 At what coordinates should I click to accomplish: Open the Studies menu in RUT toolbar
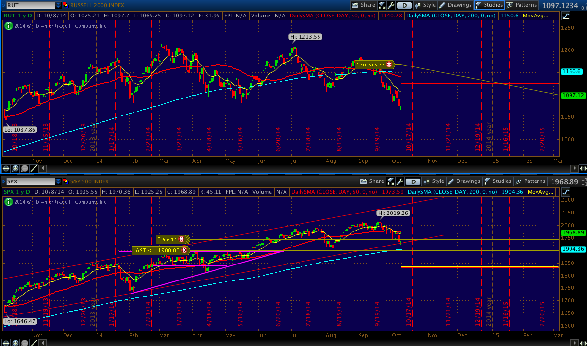(488, 5)
